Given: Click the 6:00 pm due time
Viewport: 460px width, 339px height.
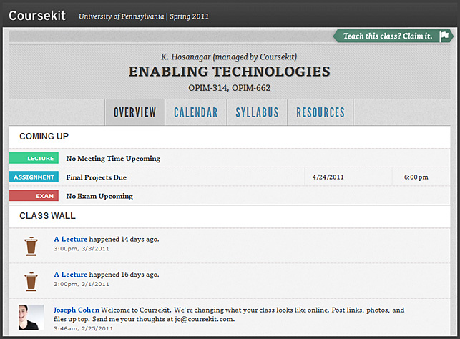Looking at the screenshot, I should (x=416, y=177).
